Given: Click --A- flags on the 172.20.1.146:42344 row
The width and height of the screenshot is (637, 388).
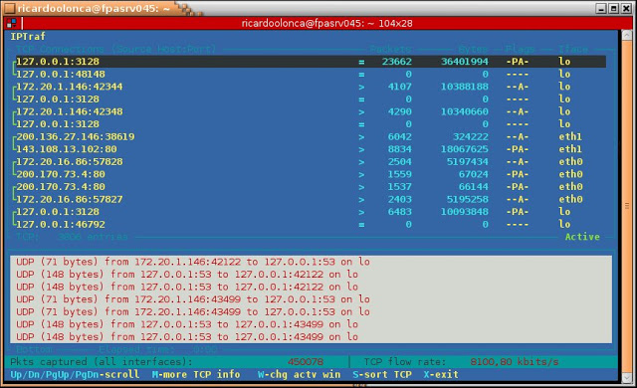Looking at the screenshot, I should pyautogui.click(x=518, y=87).
